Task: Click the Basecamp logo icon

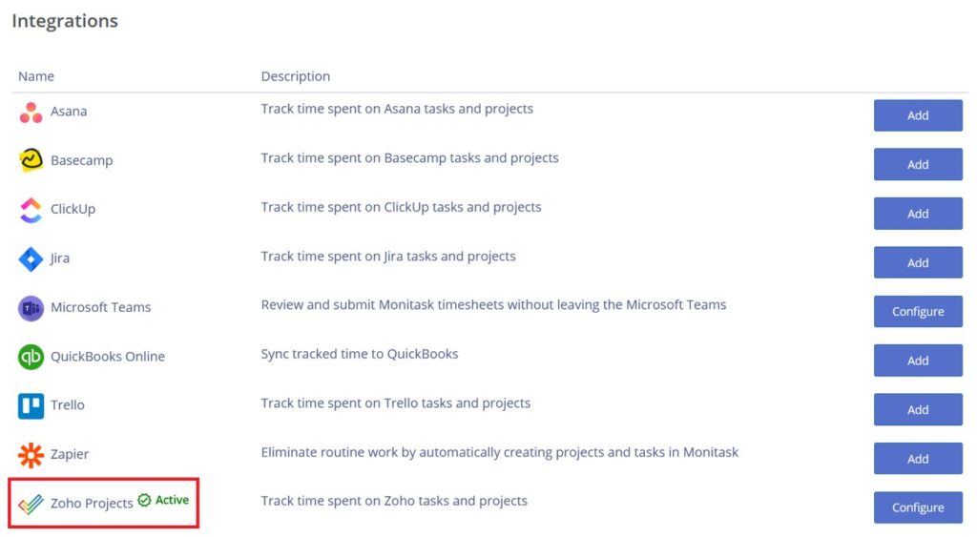Action: click(31, 160)
